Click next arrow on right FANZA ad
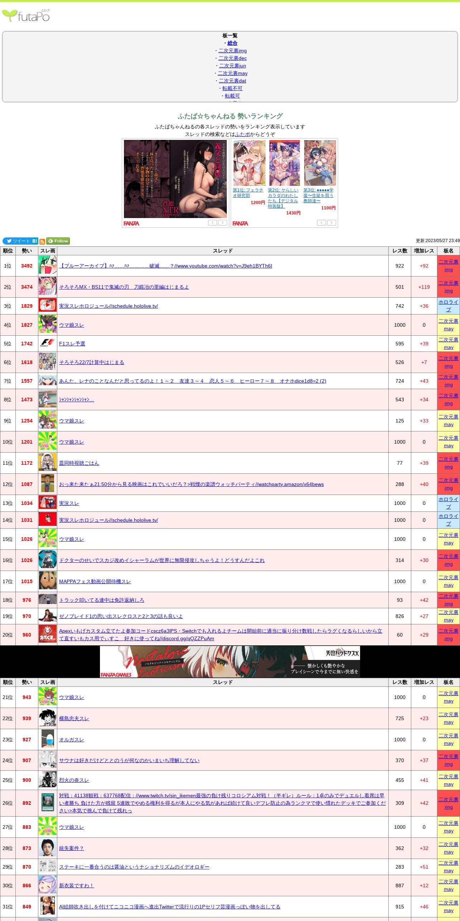 tap(331, 223)
